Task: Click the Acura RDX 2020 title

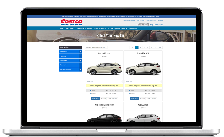Action: 143,53
